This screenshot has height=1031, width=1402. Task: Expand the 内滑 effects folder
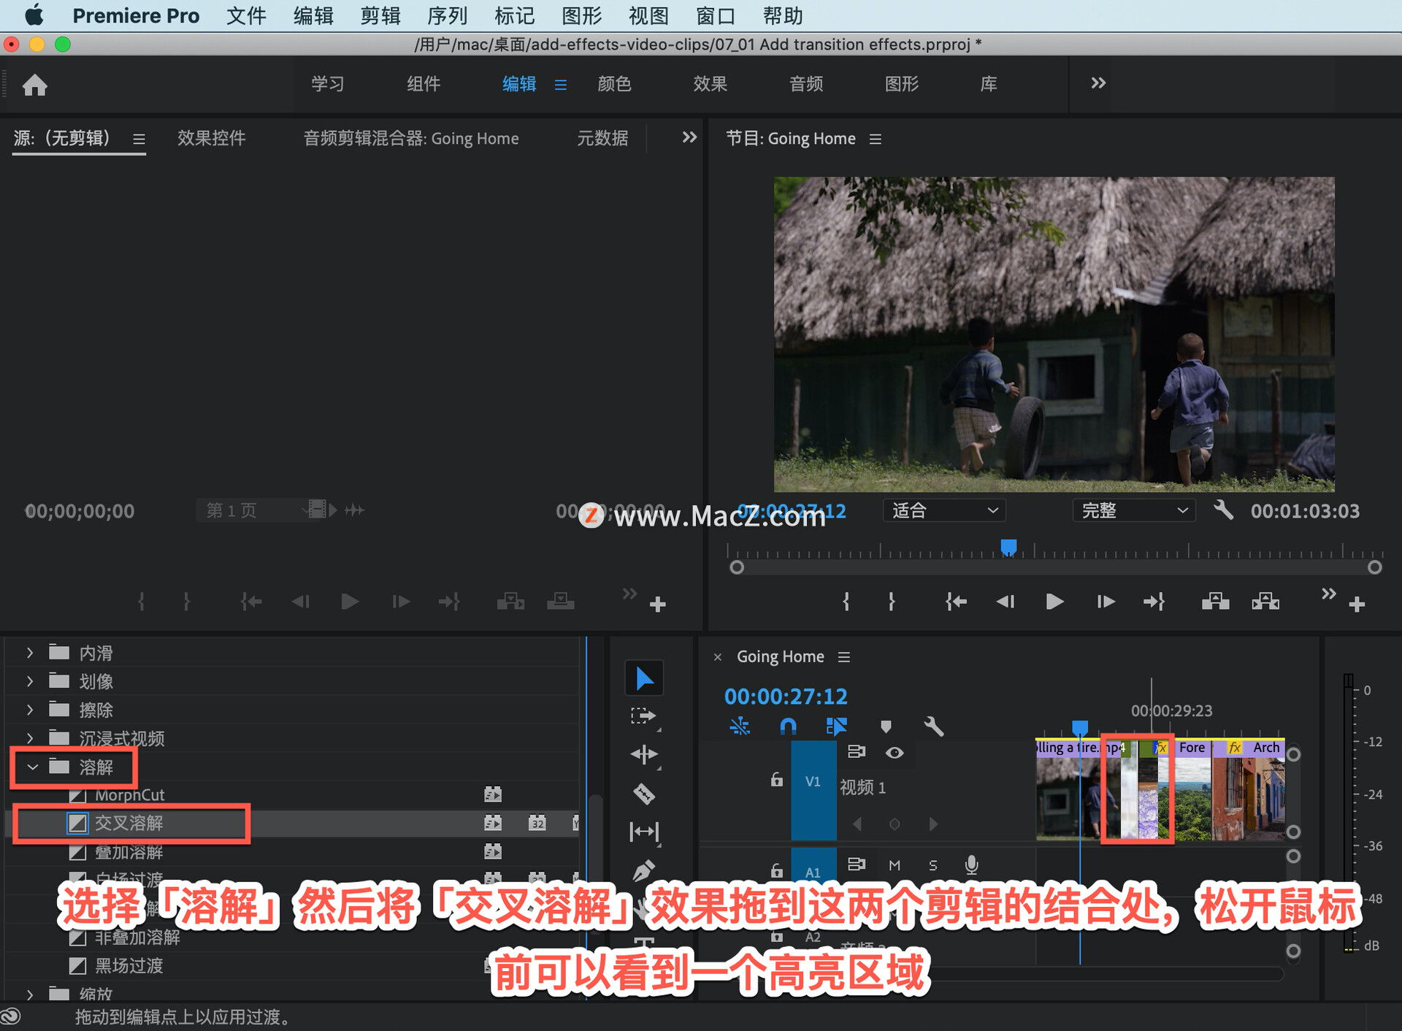(30, 652)
